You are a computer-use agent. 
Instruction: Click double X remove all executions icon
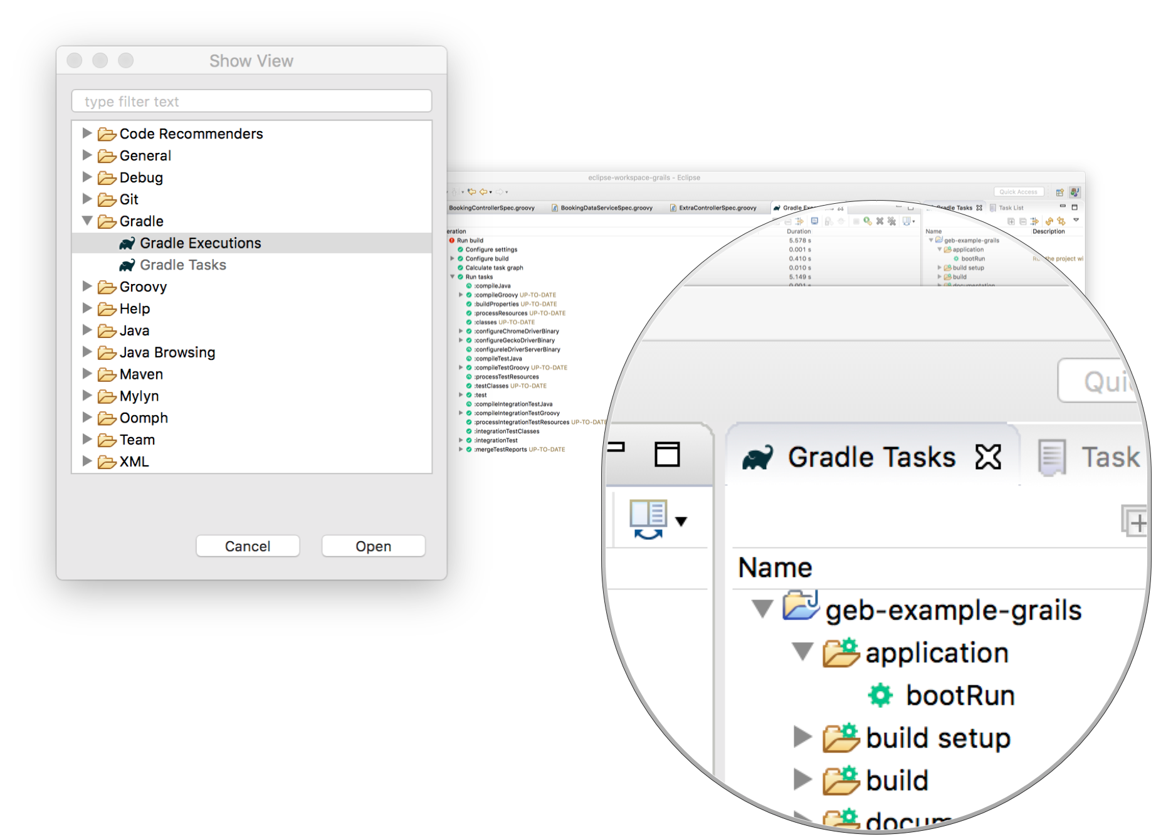[891, 221]
